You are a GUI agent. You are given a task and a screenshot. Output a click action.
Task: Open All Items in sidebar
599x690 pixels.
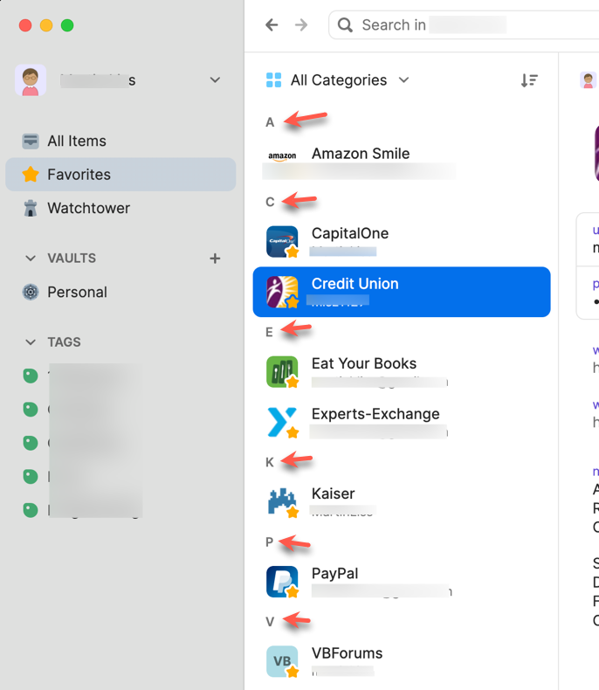click(x=77, y=141)
